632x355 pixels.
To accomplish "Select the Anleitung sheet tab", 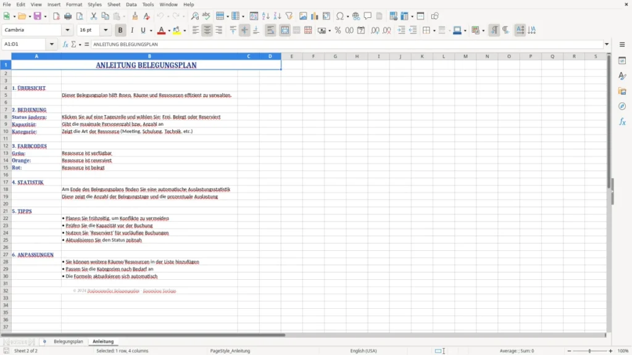I will point(103,341).
